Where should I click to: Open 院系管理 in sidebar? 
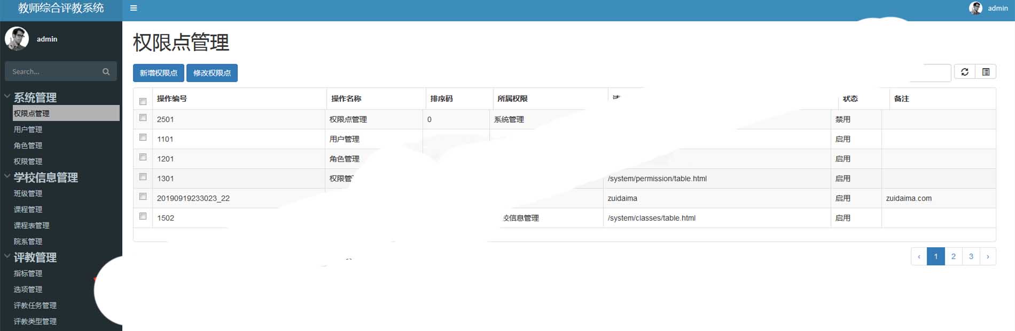(28, 241)
